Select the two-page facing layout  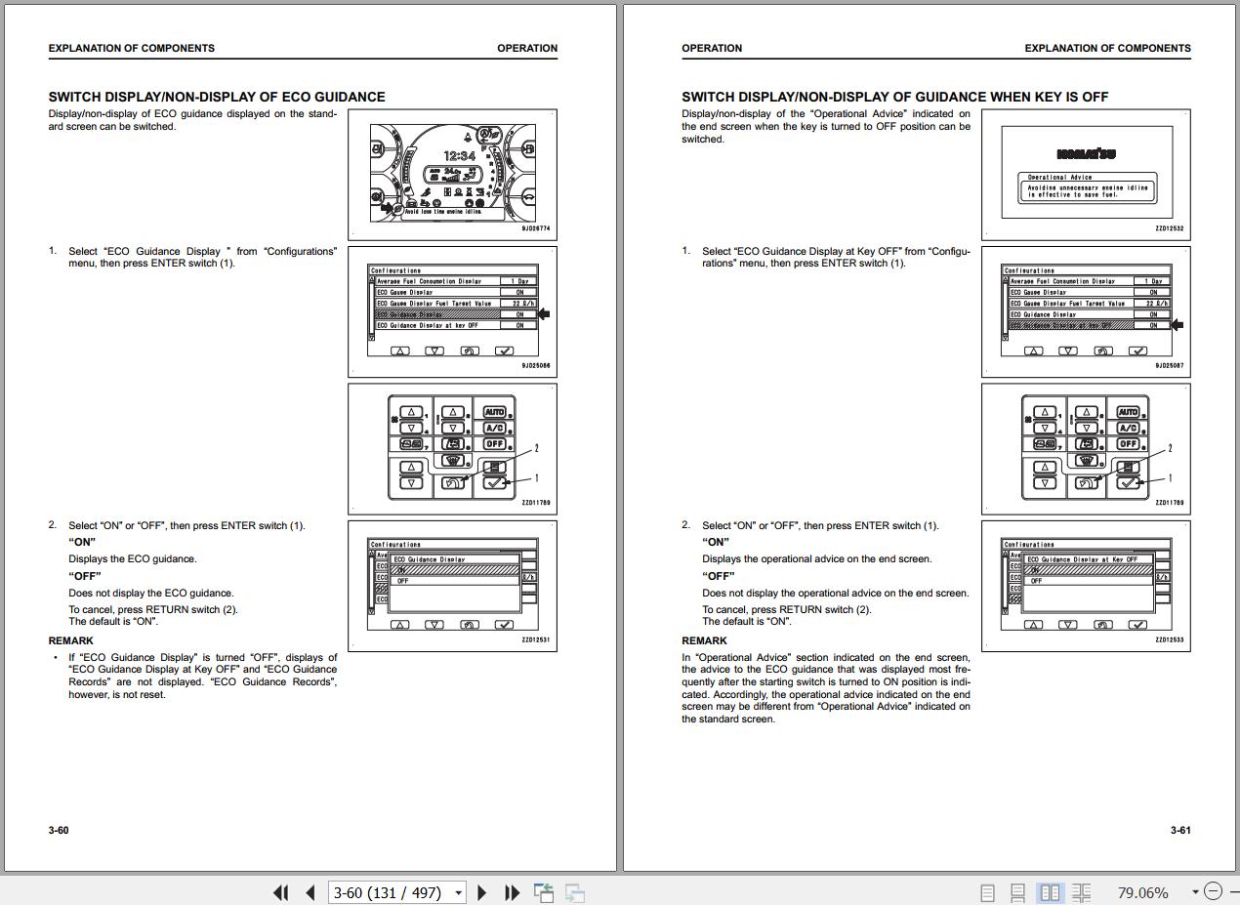point(1051,892)
